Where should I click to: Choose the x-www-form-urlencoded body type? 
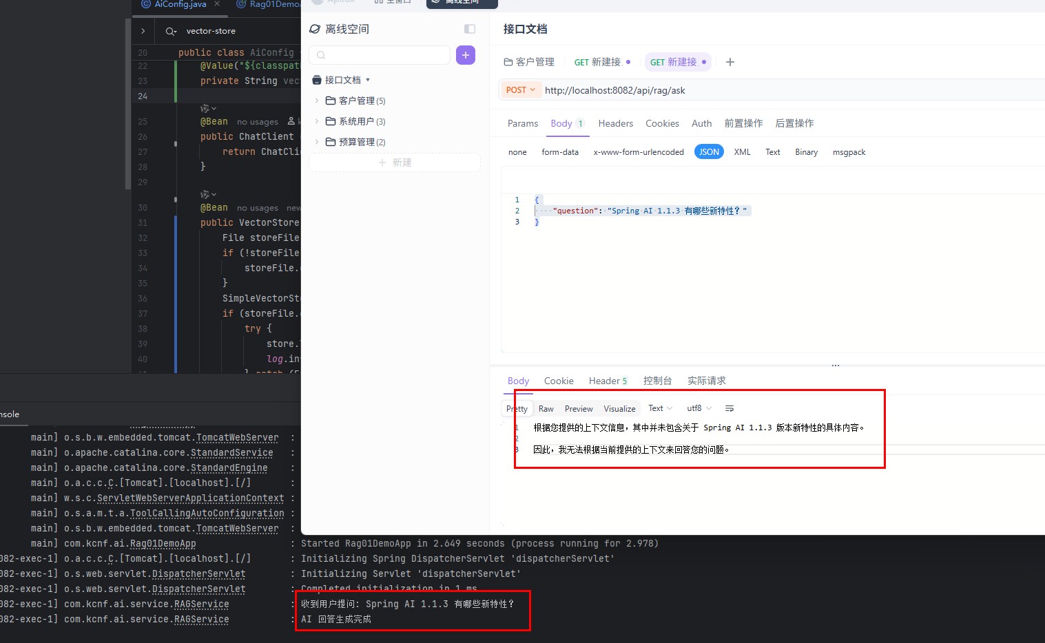click(638, 152)
